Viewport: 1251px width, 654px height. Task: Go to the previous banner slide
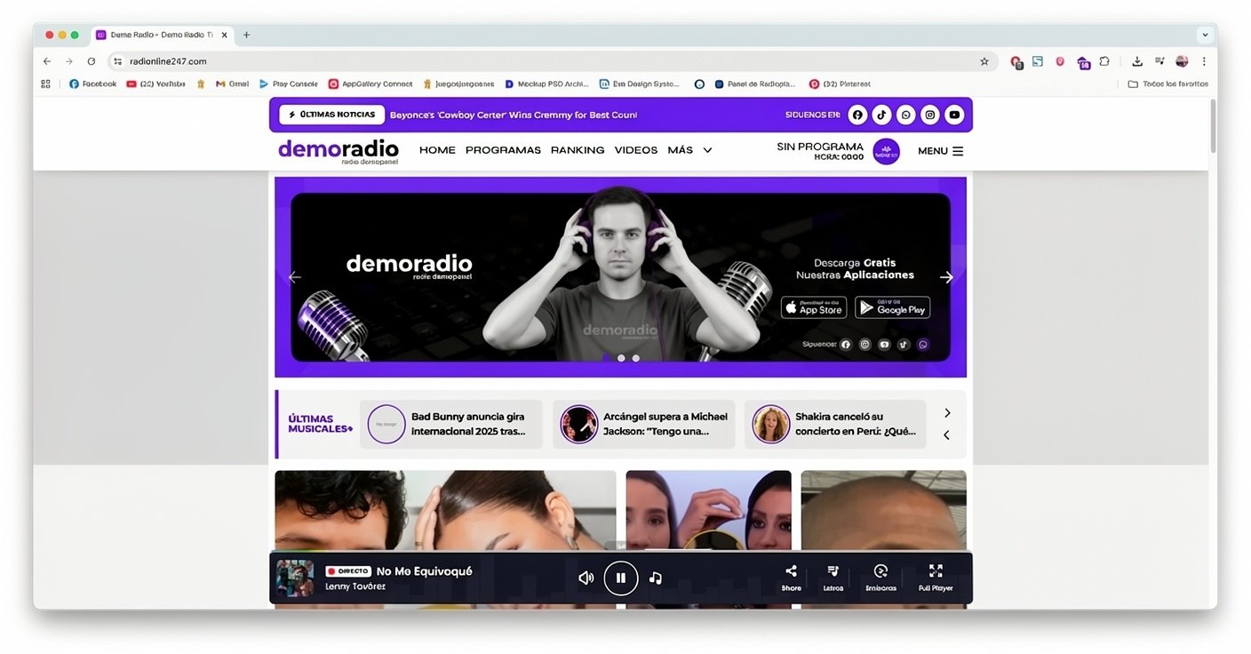pos(295,277)
